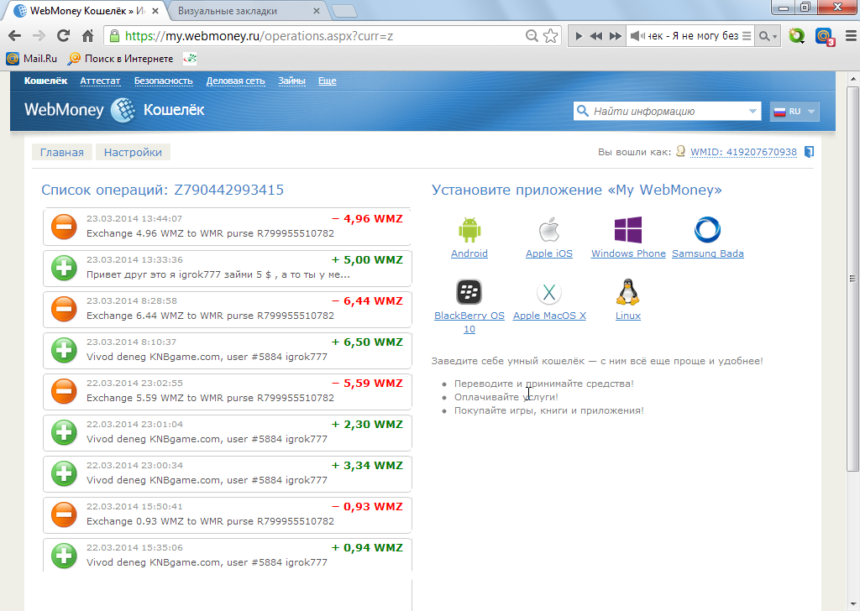Click the BlackBerry OS 10 icon
Viewport: 860px width, 611px height.
coord(469,292)
